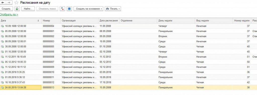Click document icon in row 05.12.2012

point(2,62)
